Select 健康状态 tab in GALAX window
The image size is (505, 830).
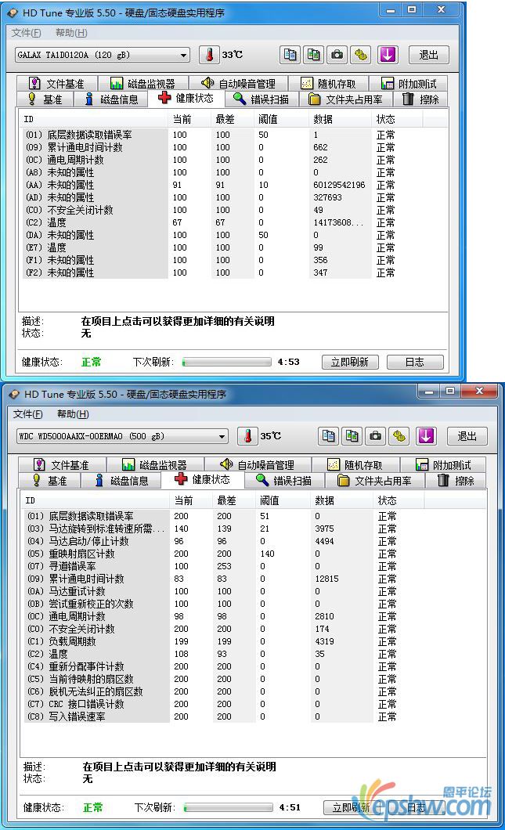tap(186, 98)
